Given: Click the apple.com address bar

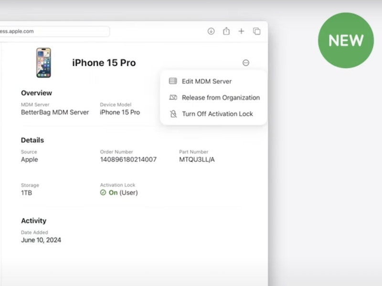Looking at the screenshot, I should click(54, 31).
